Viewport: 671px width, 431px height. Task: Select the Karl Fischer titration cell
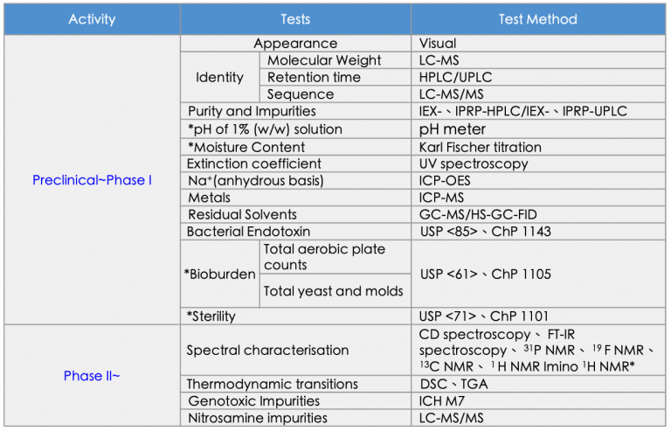(538, 147)
